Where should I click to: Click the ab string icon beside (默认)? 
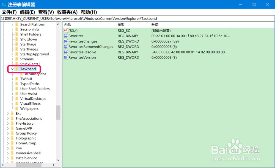point(66,30)
